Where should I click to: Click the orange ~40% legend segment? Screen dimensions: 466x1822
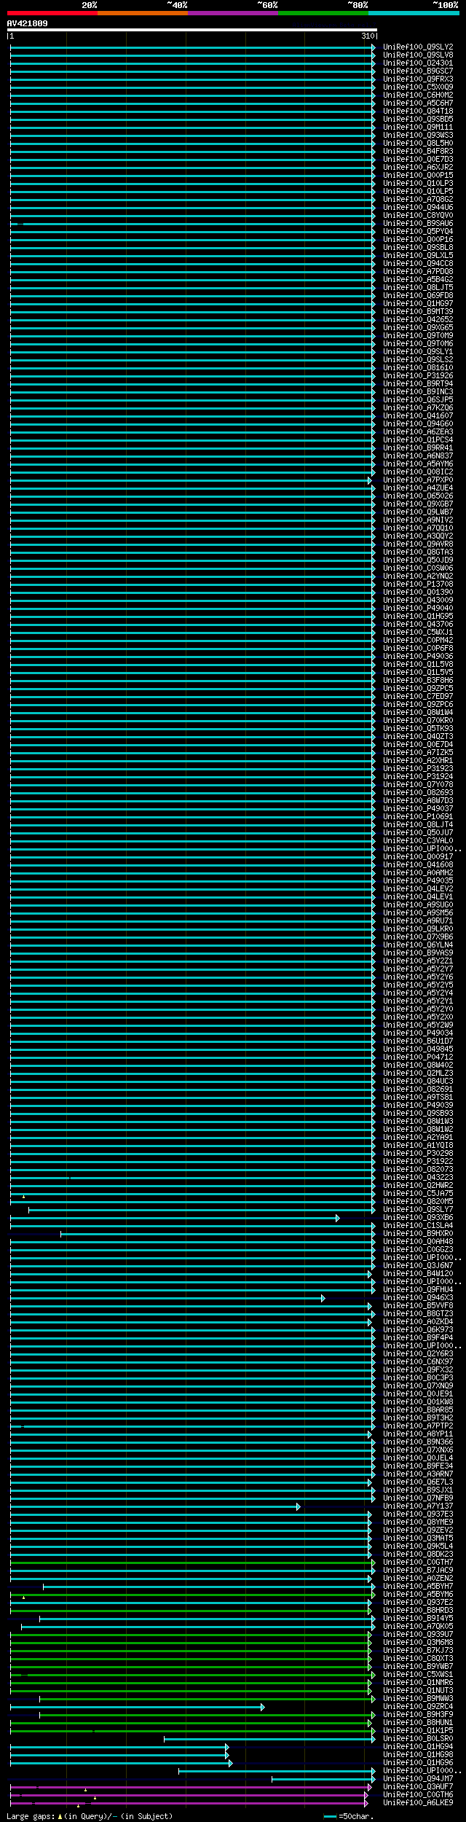click(x=143, y=13)
